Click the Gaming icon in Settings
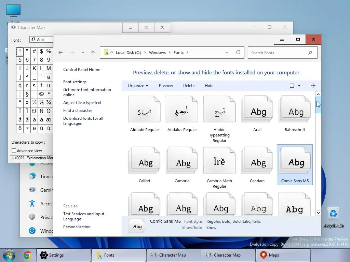 pyautogui.click(x=32, y=190)
